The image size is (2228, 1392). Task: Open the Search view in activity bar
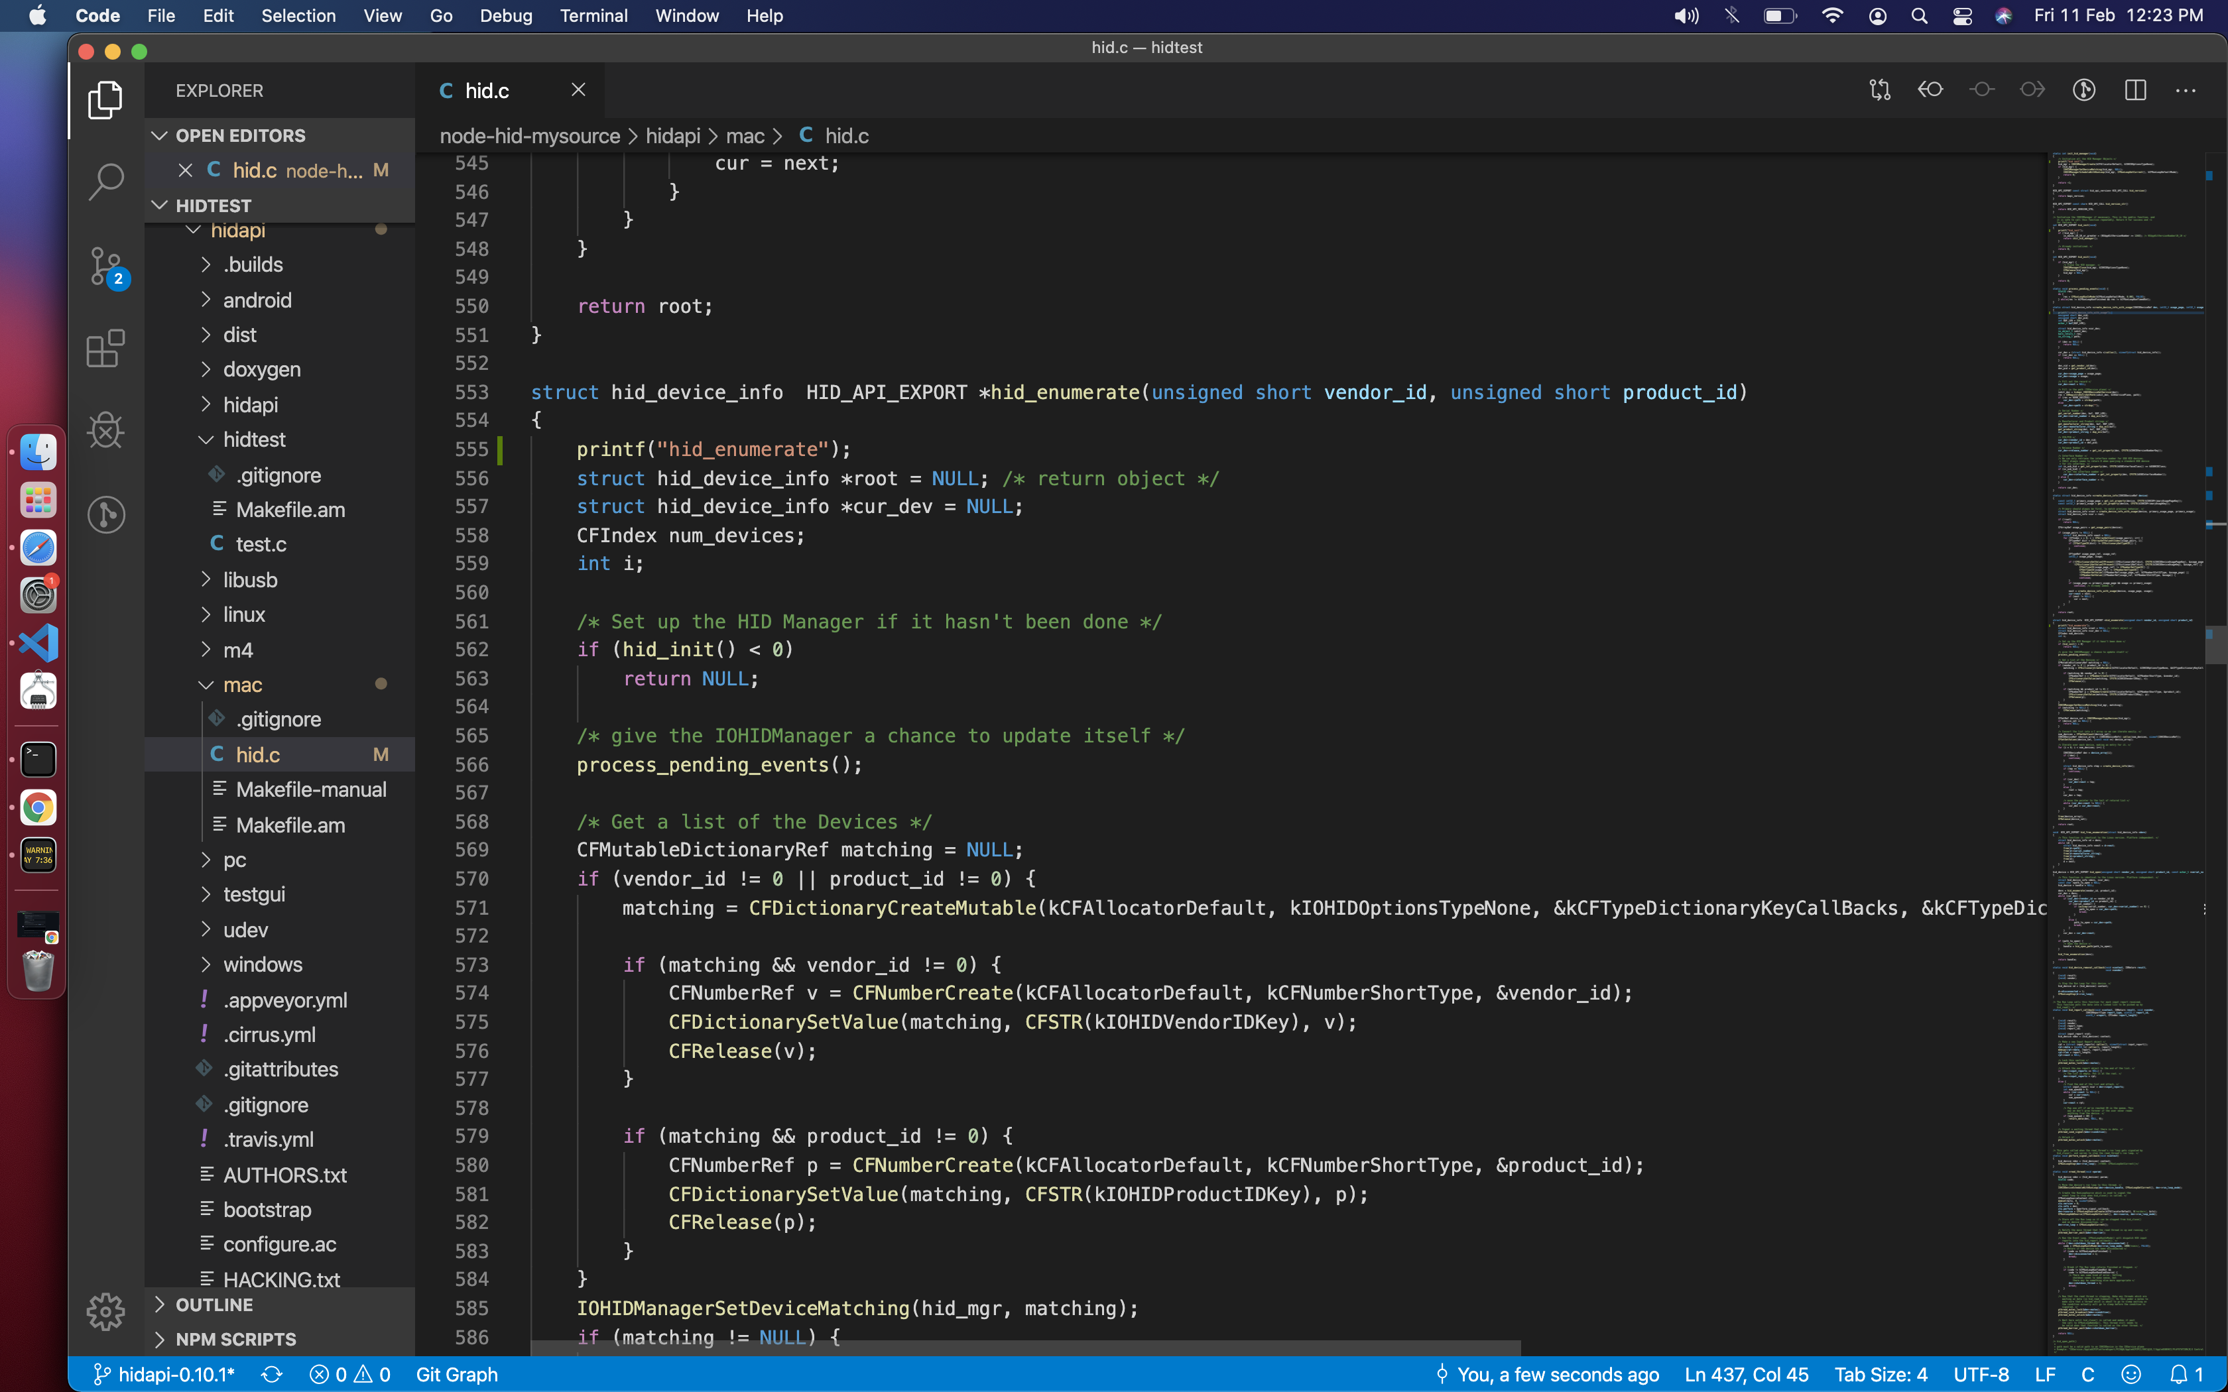[x=106, y=182]
